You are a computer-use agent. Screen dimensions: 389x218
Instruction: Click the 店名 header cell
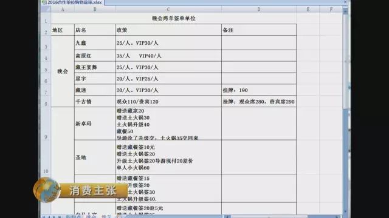pos(95,30)
